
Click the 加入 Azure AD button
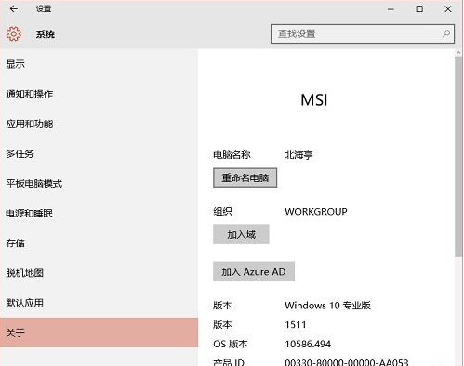pyautogui.click(x=254, y=271)
